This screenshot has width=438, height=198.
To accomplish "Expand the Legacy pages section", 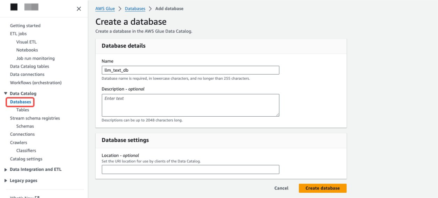I will [x=6, y=181].
